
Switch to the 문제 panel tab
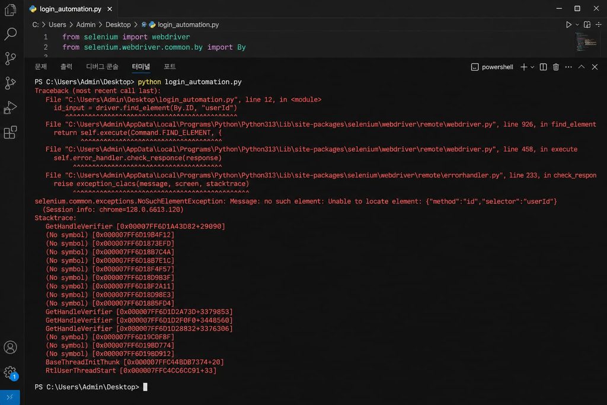(41, 66)
